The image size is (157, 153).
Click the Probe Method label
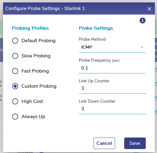[92, 39]
